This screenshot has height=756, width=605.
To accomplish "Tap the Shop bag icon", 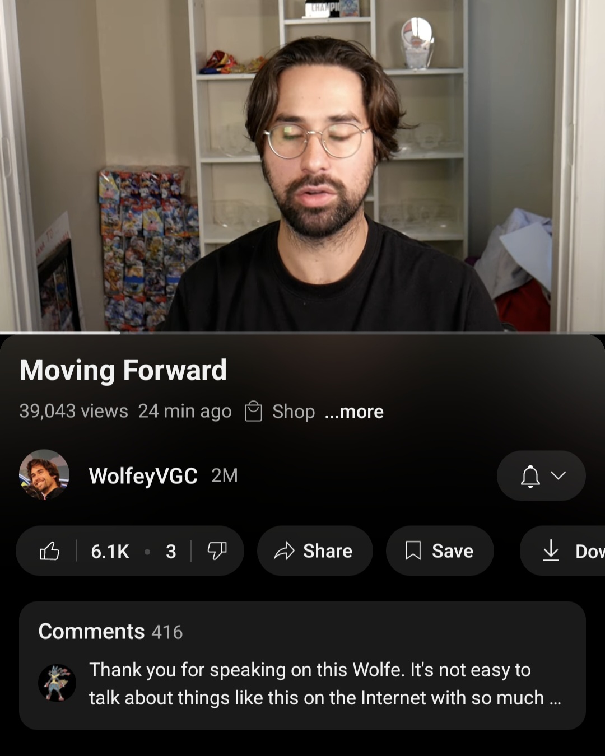I will [x=253, y=411].
